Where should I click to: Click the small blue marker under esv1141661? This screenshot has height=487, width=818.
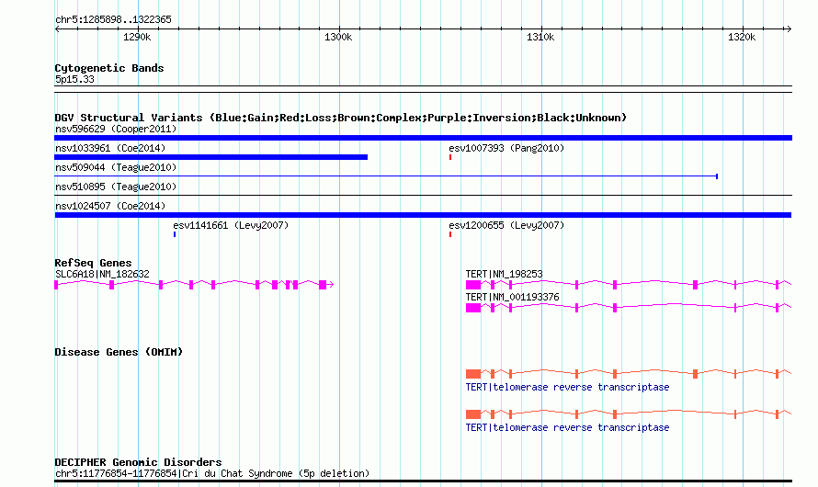(175, 234)
